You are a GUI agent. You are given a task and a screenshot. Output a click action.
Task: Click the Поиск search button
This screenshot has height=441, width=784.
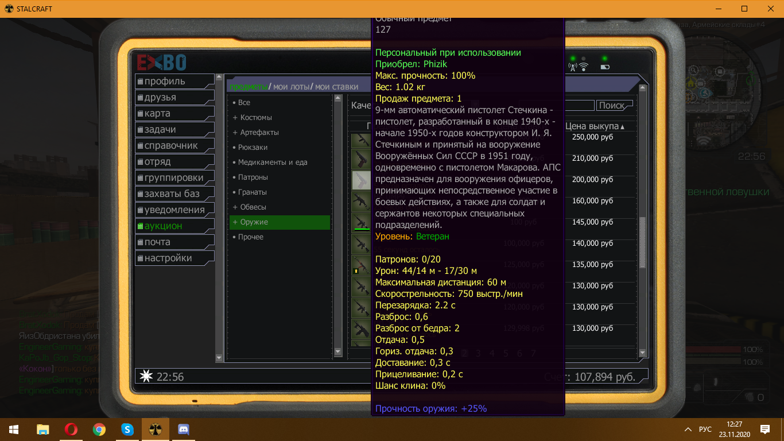point(615,105)
